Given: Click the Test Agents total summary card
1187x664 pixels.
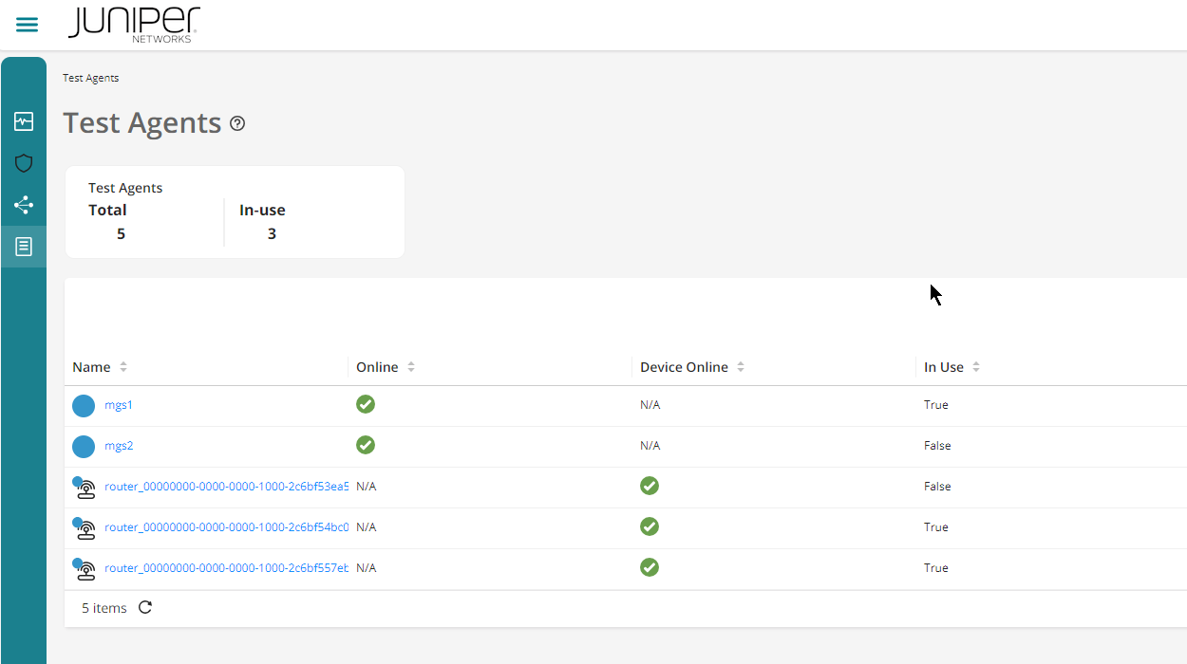Looking at the screenshot, I should 235,212.
